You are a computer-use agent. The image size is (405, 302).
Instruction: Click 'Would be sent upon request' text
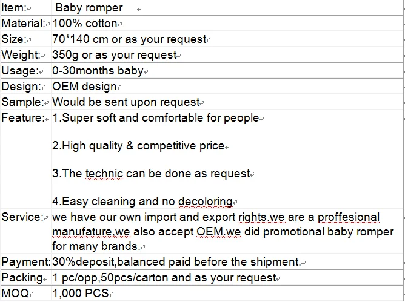click(x=126, y=102)
